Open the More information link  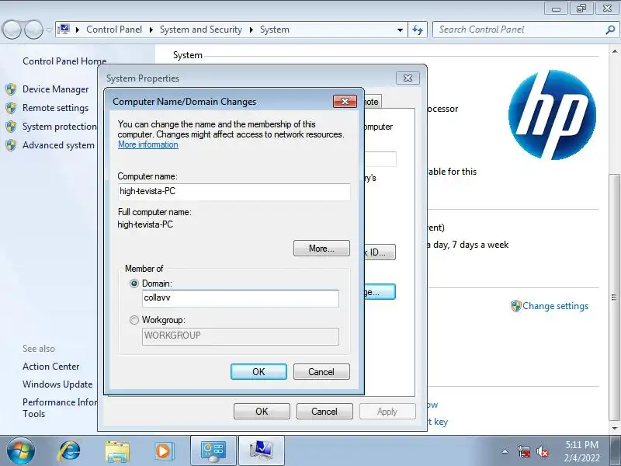pyautogui.click(x=148, y=144)
